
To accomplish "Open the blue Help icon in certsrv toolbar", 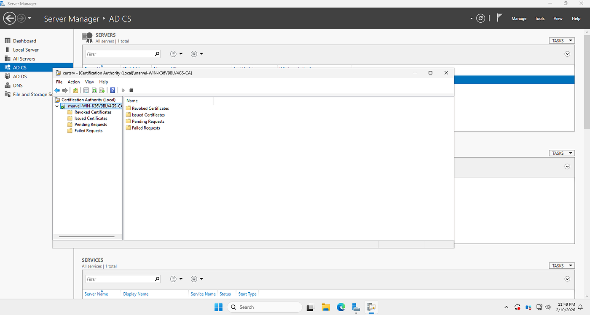I will 113,90.
